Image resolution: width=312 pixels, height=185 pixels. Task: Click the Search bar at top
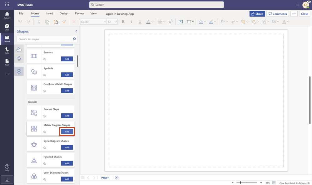156,5
